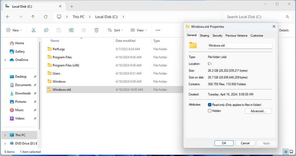The image size is (296, 156).
Task: Click the Rename icon in toolbar
Action: tap(71, 30)
